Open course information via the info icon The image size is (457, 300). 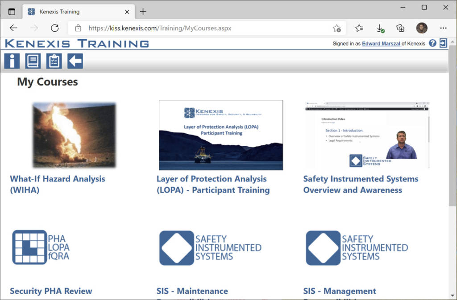(x=12, y=61)
